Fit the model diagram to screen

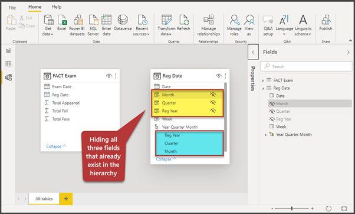point(344,208)
